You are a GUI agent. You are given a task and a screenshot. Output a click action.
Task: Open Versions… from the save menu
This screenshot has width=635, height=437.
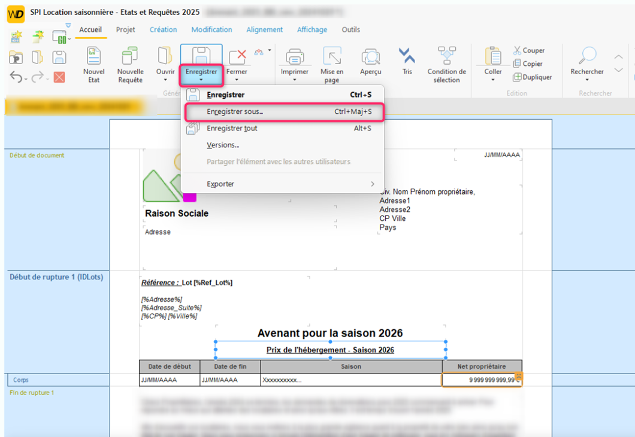click(223, 145)
